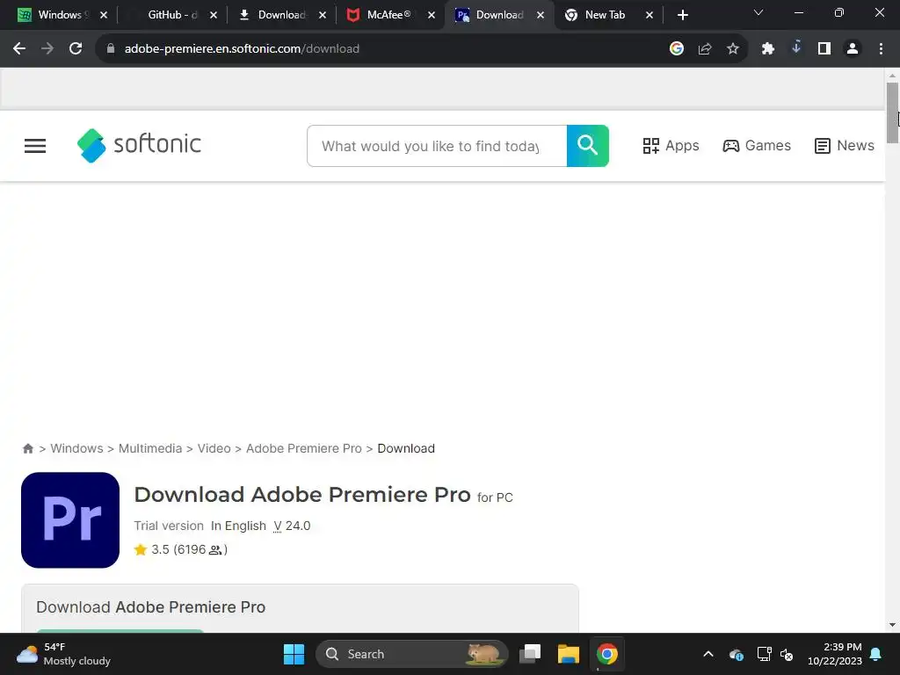Click the home breadcrumb icon

click(x=27, y=448)
